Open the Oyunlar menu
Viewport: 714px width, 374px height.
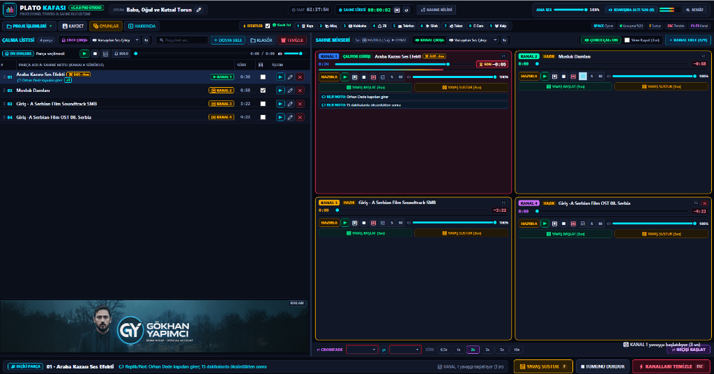click(106, 26)
